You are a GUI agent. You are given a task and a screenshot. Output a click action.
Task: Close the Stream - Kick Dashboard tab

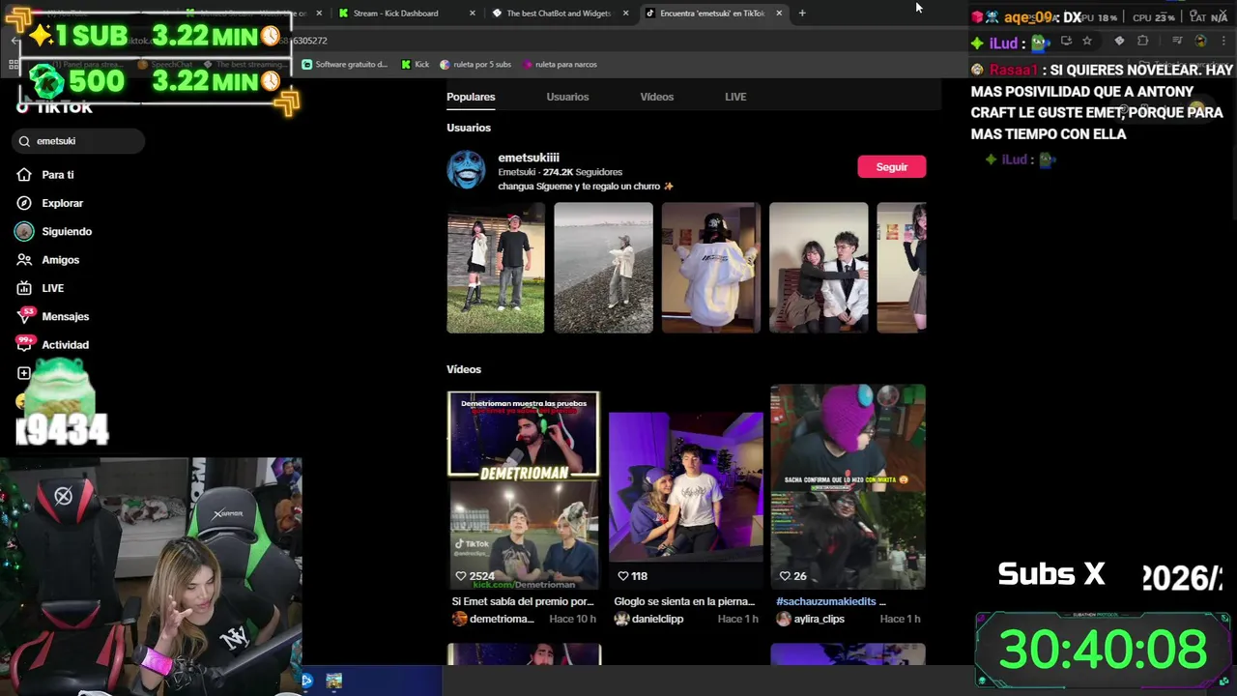pyautogui.click(x=473, y=14)
